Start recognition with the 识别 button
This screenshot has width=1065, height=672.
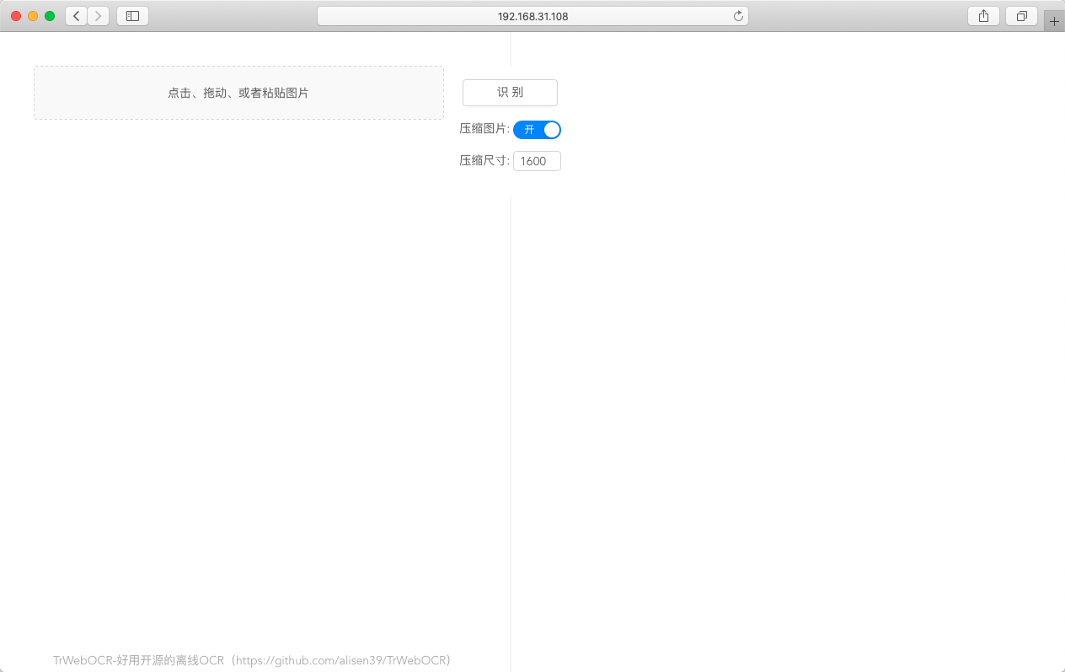pyautogui.click(x=510, y=92)
